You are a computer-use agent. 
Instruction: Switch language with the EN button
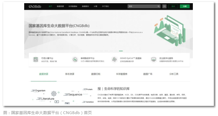(164, 6)
